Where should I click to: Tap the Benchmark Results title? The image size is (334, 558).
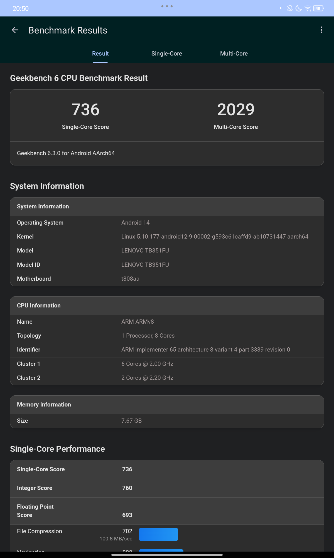(x=68, y=30)
